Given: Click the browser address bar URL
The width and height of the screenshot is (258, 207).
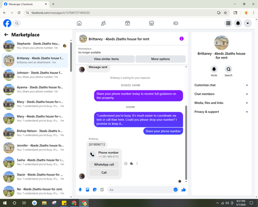Looking at the screenshot, I should pos(60,13).
